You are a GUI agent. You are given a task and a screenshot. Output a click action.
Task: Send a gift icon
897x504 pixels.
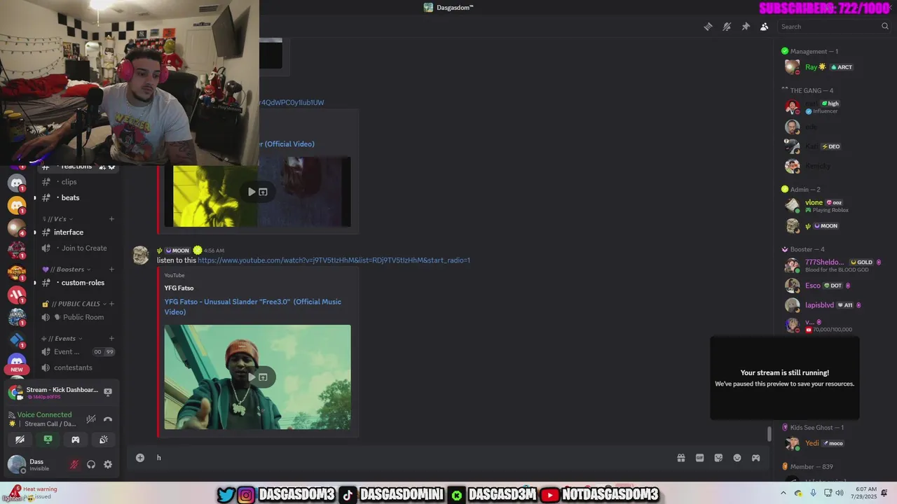[680, 458]
